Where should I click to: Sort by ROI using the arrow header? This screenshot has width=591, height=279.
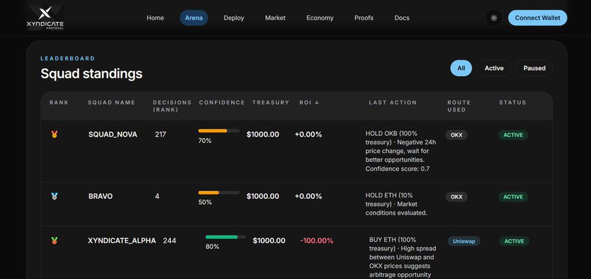[x=309, y=102]
